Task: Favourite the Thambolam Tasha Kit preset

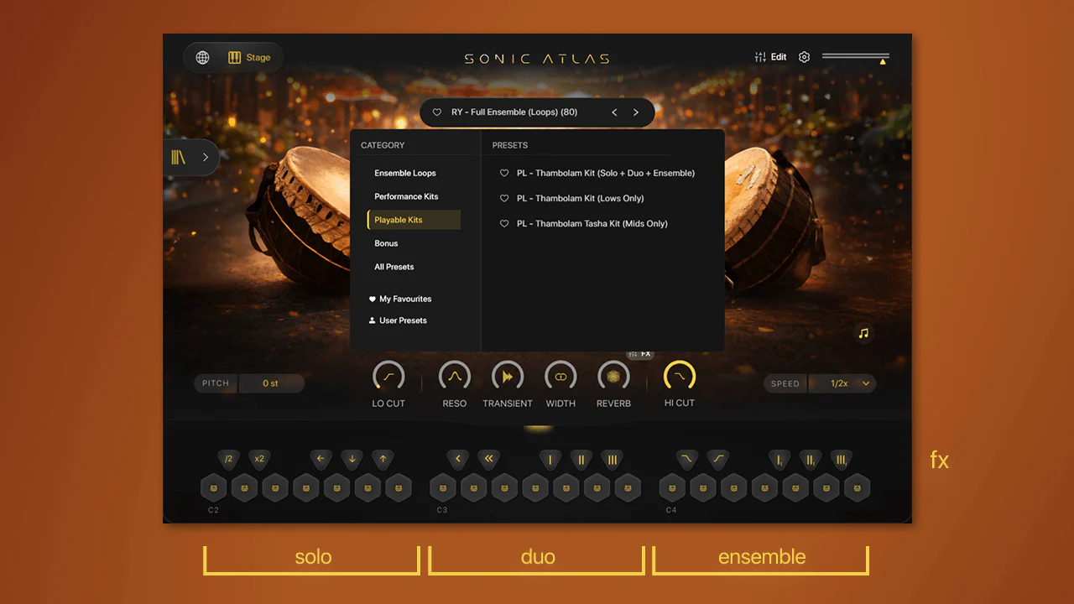Action: click(x=504, y=223)
